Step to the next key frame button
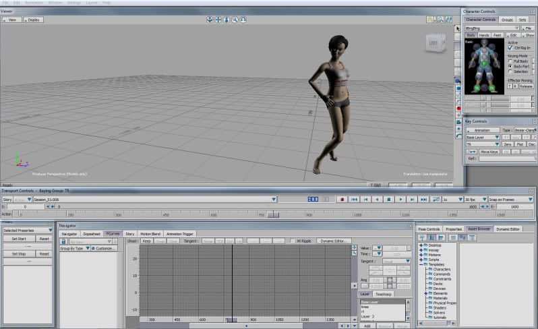Screen dimensions: 538x329 click(412, 200)
